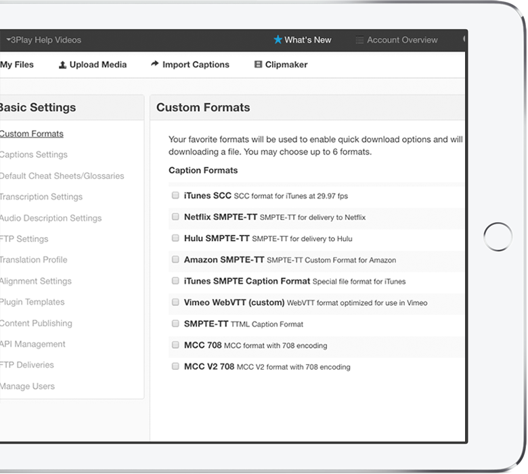The image size is (528, 474).
Task: Click the Amazon SMPTE-TT format name
Action: pos(224,260)
